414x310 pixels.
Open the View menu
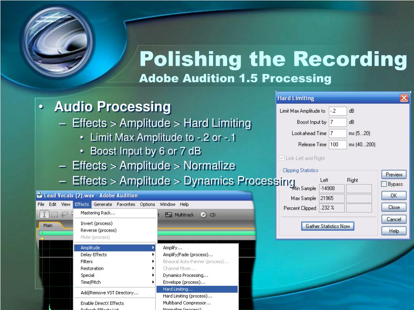click(66, 204)
